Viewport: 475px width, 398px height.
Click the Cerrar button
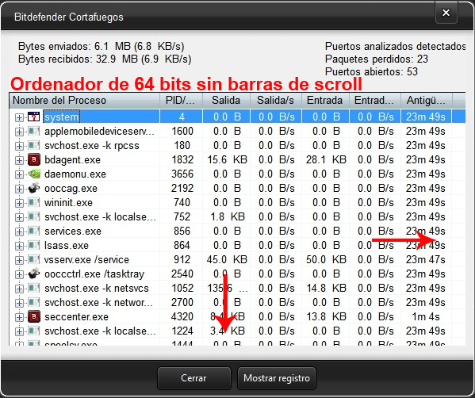coord(194,378)
